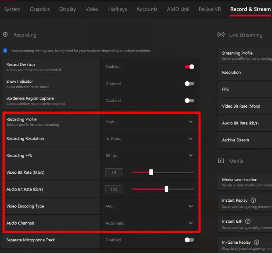Disable the Record Desktop toggle
This screenshot has height=253, width=272.
[x=190, y=67]
